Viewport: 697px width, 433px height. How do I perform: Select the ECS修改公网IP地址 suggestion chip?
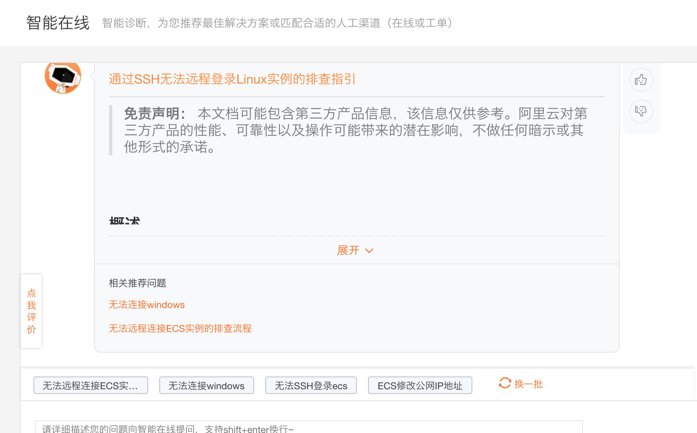420,385
